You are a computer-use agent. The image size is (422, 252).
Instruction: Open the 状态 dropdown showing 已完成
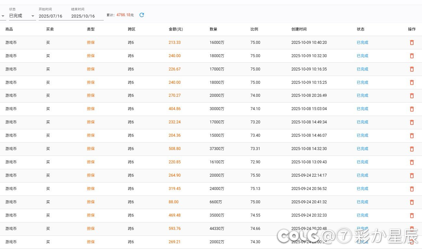point(22,16)
